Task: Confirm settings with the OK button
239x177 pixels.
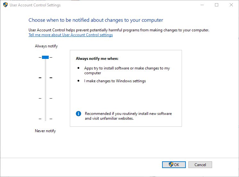Action: coord(174,165)
